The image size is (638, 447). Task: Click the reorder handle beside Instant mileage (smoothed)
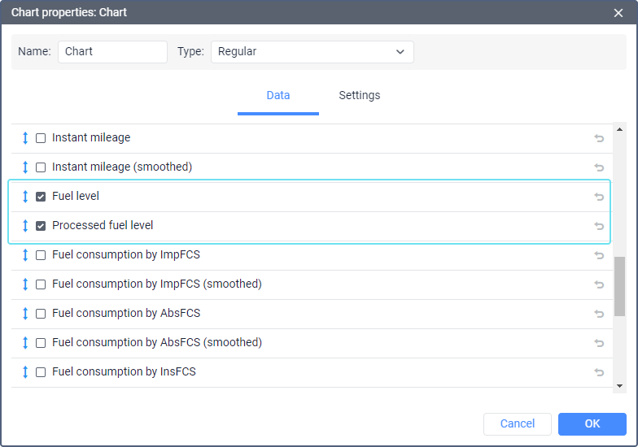point(25,167)
